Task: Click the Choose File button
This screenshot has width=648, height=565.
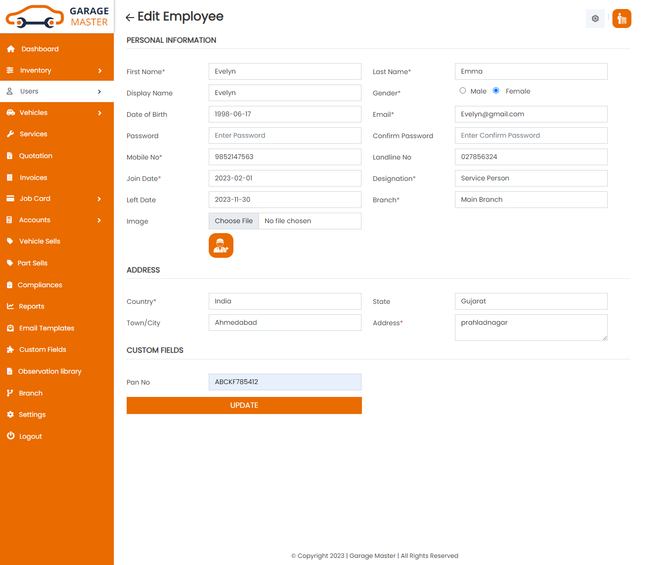Action: point(234,221)
